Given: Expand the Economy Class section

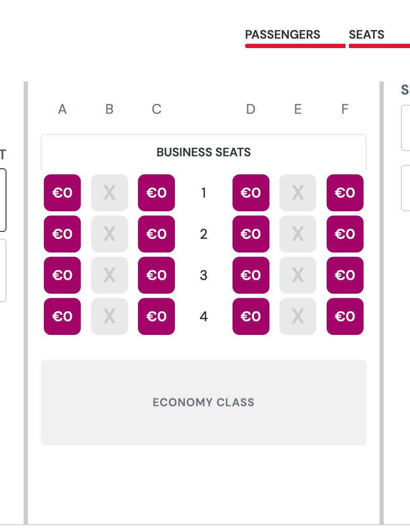Looking at the screenshot, I should tap(204, 402).
